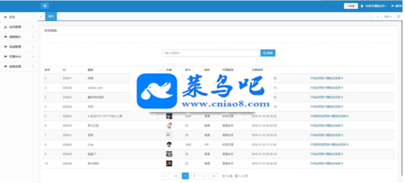Click the nickname 扶苏
The width and height of the screenshot is (405, 183).
coord(90,106)
